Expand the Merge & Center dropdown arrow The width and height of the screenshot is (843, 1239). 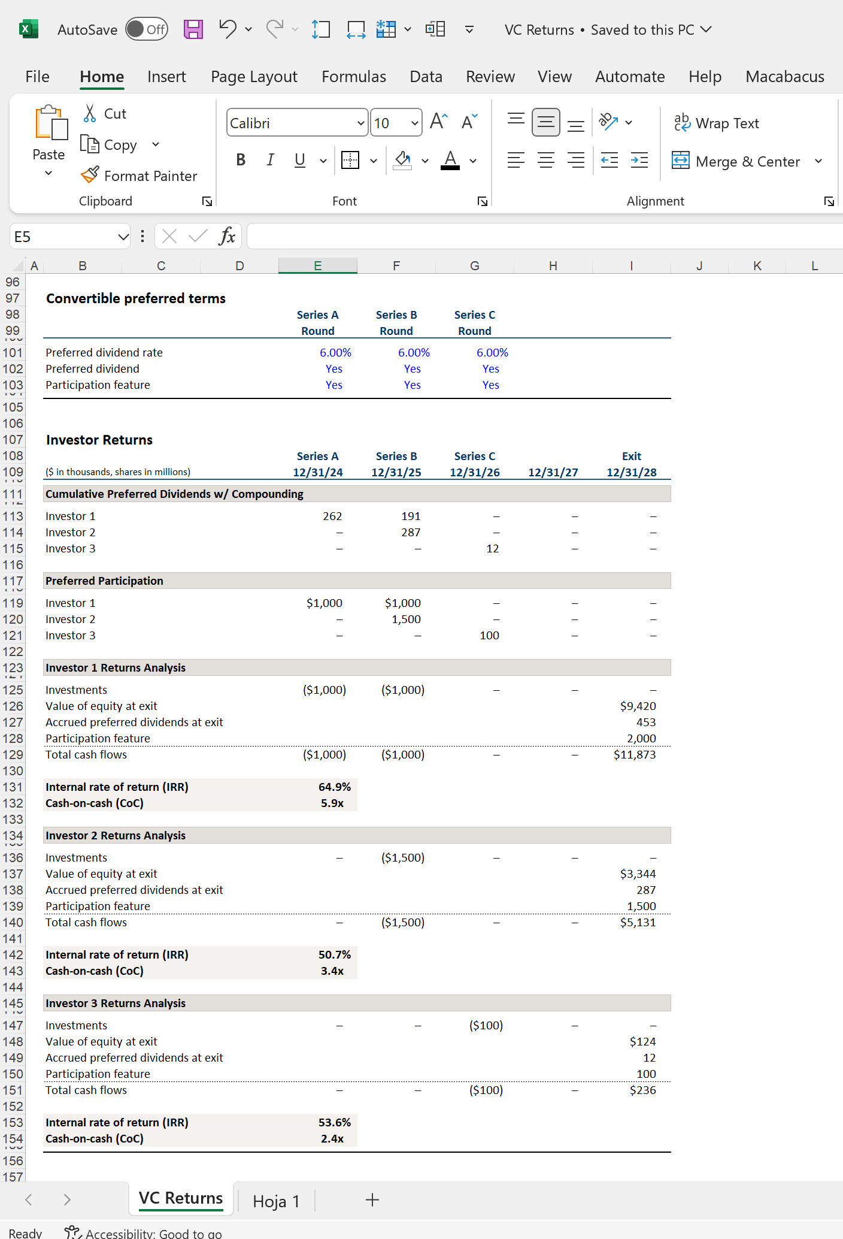click(818, 161)
